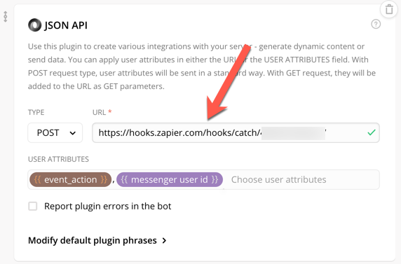Open the help question mark icon
The width and height of the screenshot is (401, 264).
(x=376, y=25)
